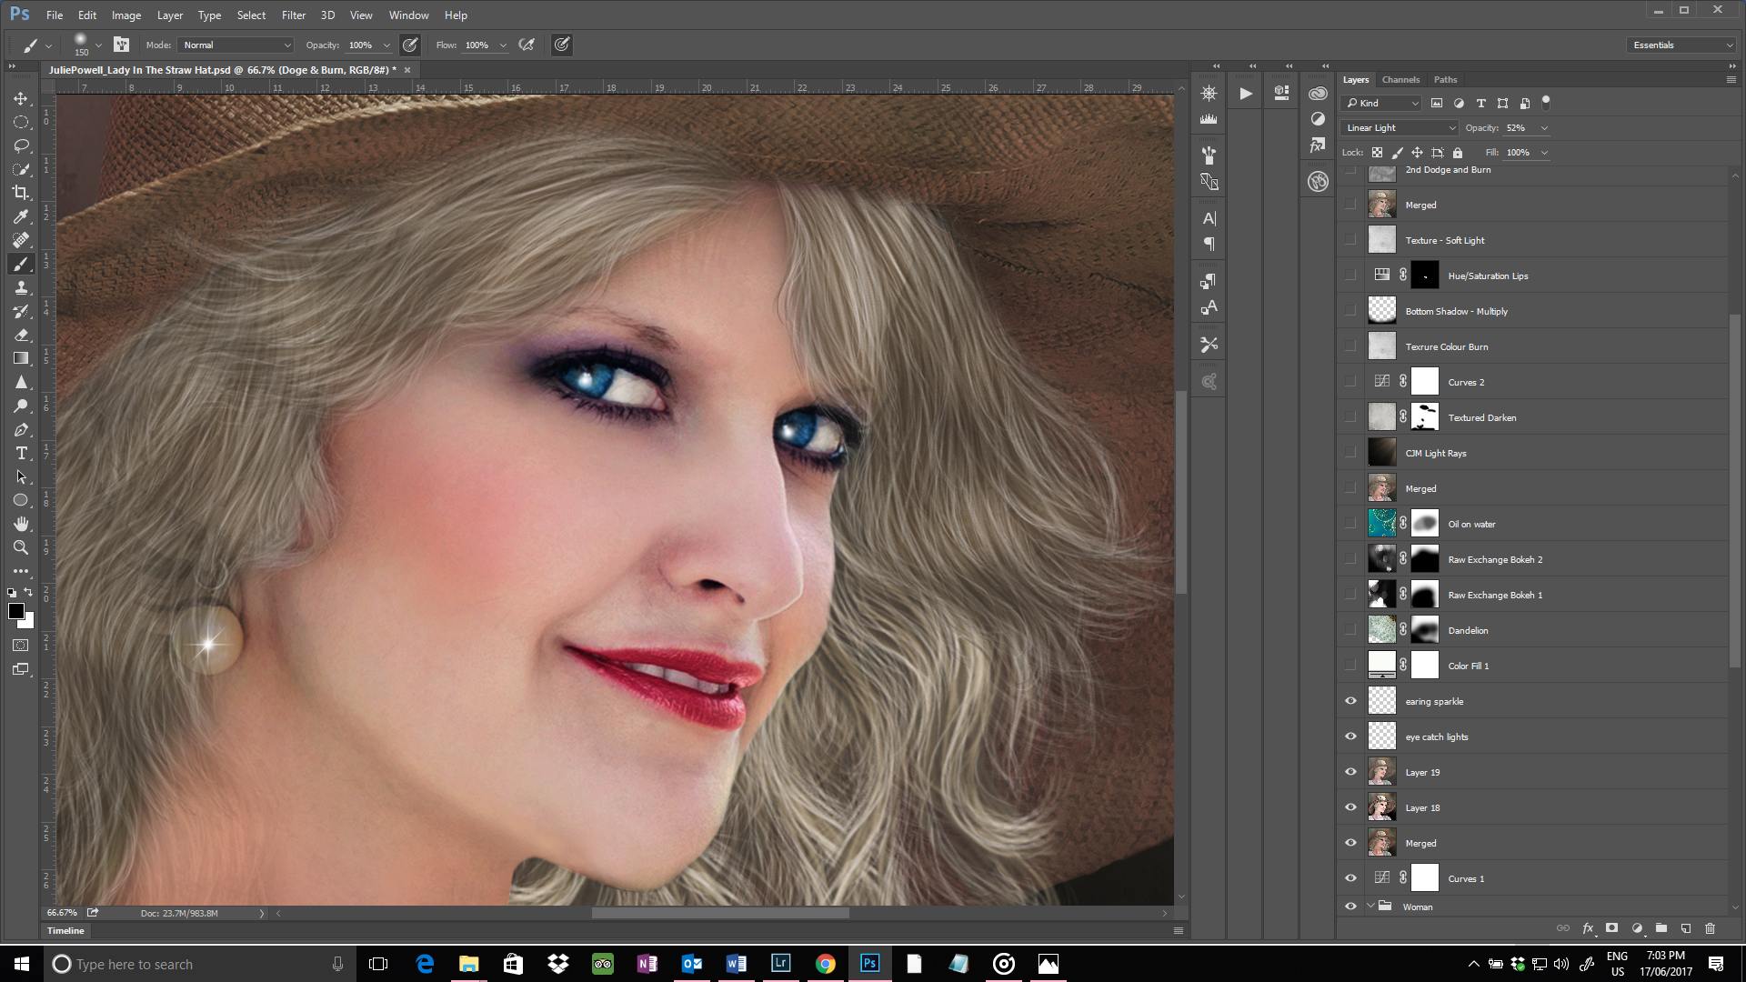Collapse the Woman layer group

[x=1370, y=906]
